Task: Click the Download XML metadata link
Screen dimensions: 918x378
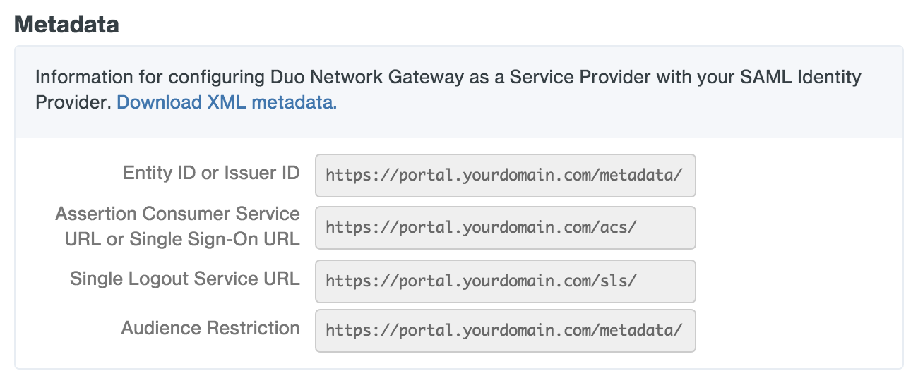Action: pyautogui.click(x=227, y=102)
